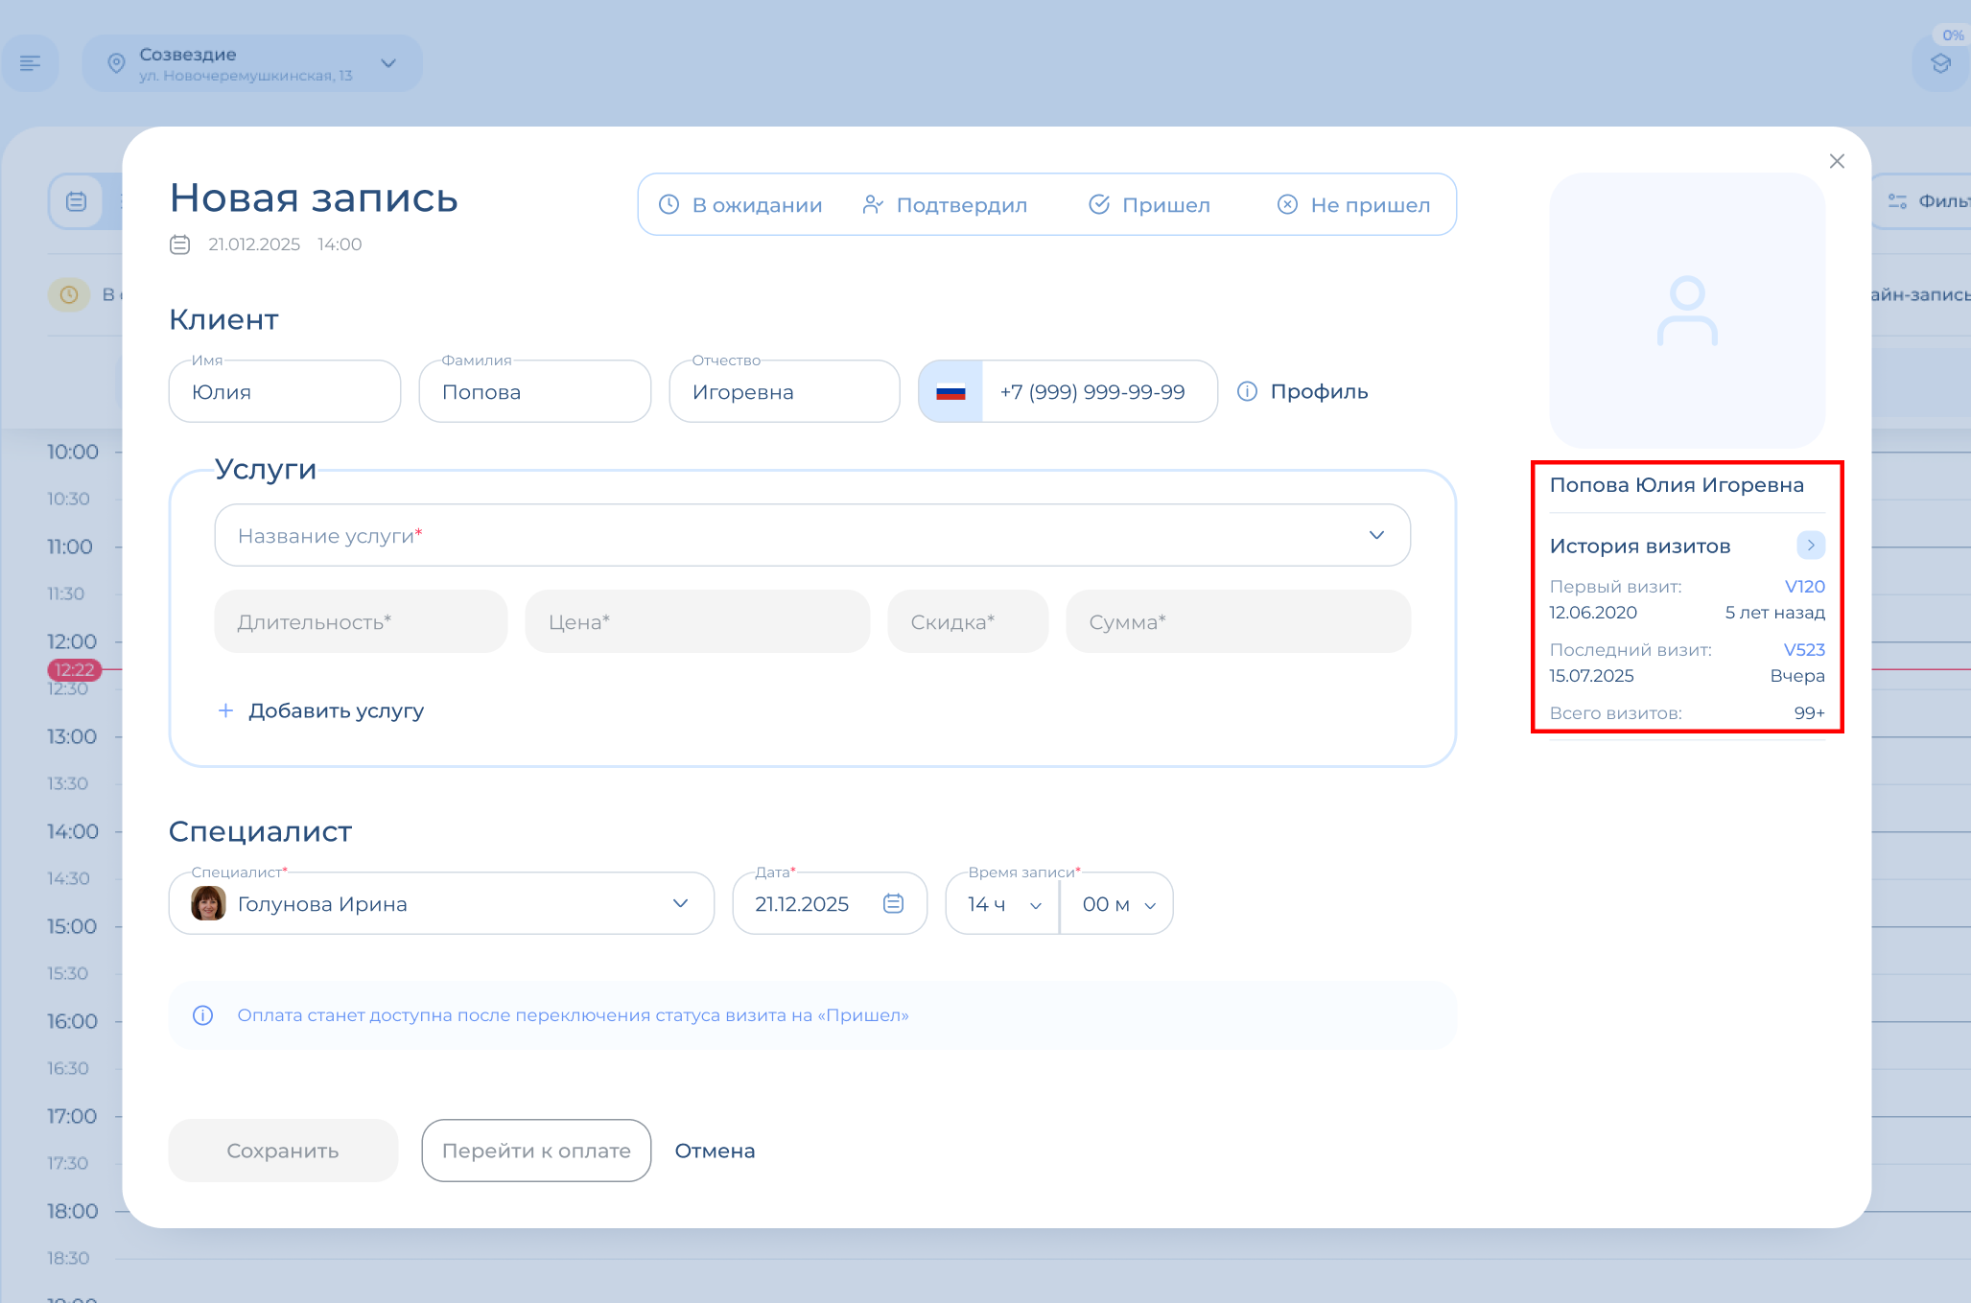
Task: Open the minutes dropdown showing 00 м
Action: 1117,903
